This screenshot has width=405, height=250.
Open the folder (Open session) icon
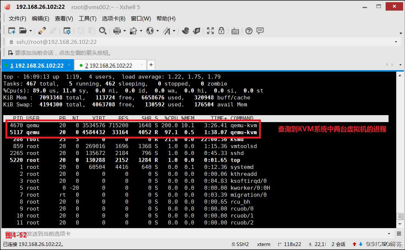click(23, 31)
